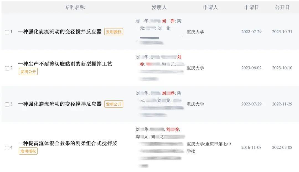The image size is (299, 172).
Task: Click the 公开日 column header
Action: (x=282, y=7)
